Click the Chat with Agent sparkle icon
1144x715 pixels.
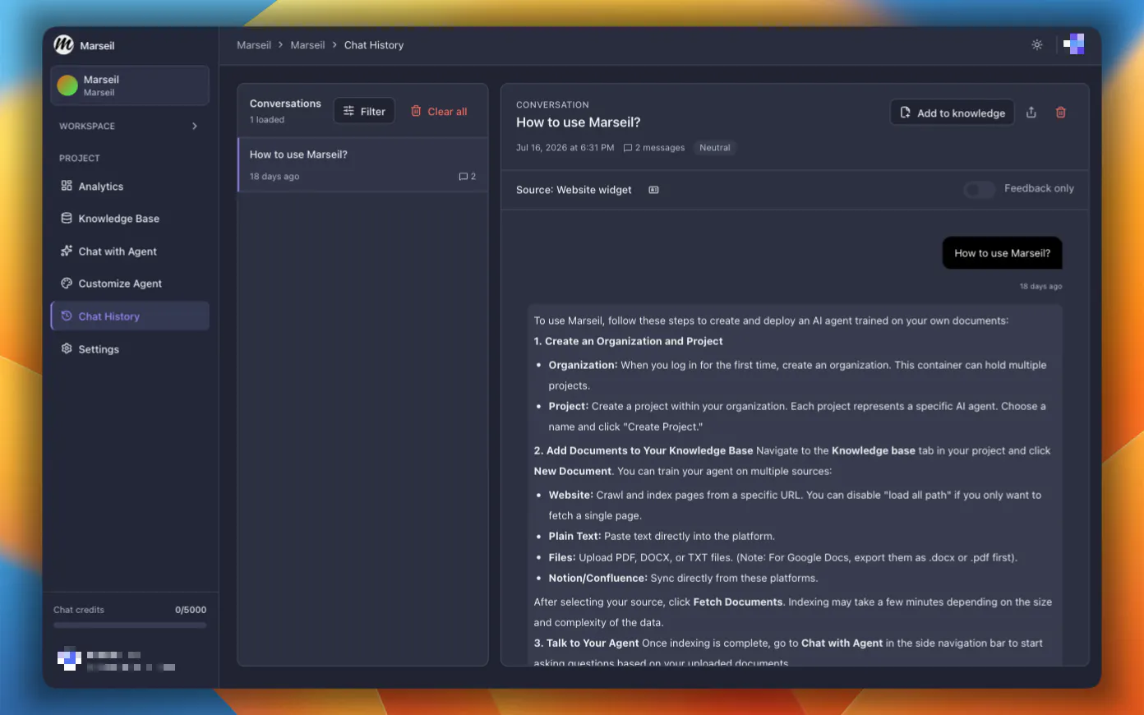coord(67,251)
